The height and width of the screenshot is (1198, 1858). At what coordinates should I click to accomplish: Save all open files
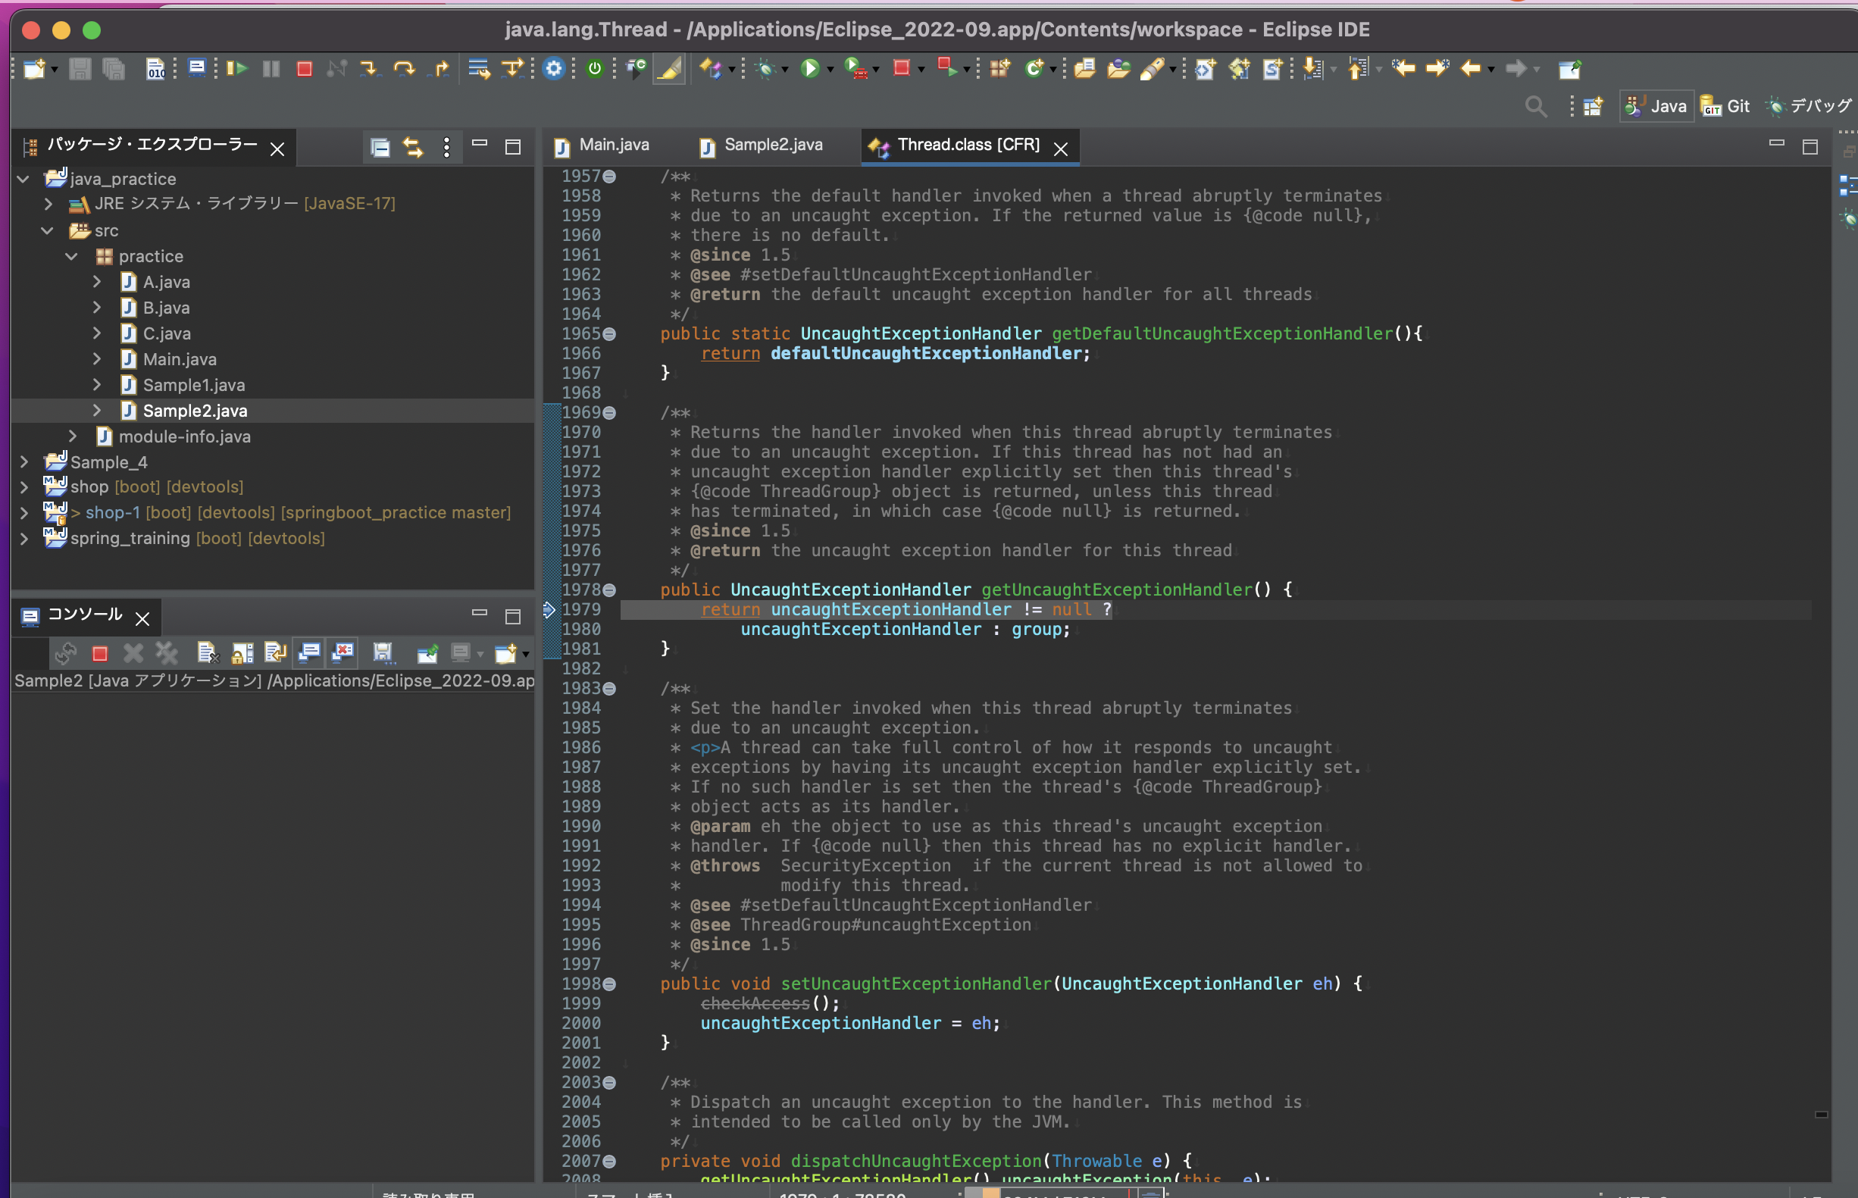tap(114, 68)
